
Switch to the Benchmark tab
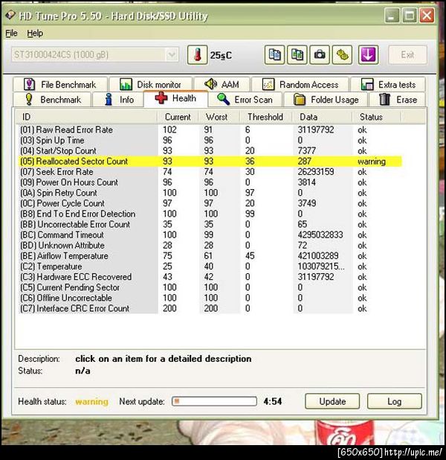(53, 100)
